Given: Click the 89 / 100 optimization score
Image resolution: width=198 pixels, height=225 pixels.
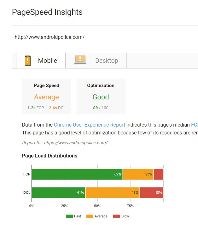Looking at the screenshot, I should 101,108.
